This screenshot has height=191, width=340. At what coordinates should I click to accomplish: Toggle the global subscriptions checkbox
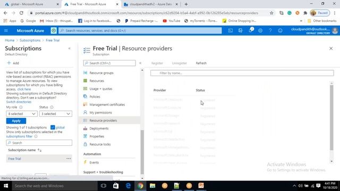point(53,127)
